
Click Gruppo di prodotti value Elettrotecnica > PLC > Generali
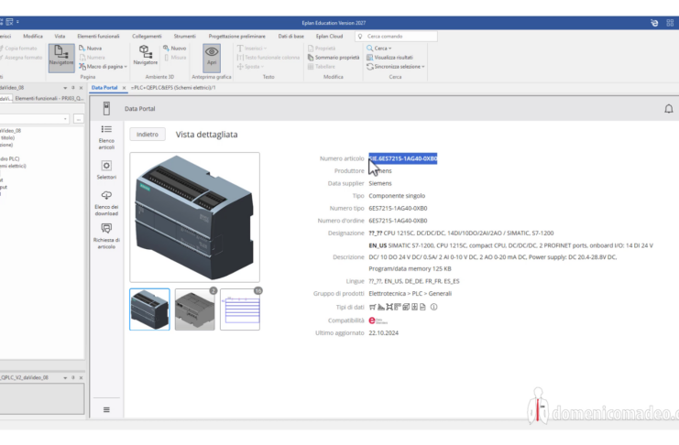(x=411, y=294)
